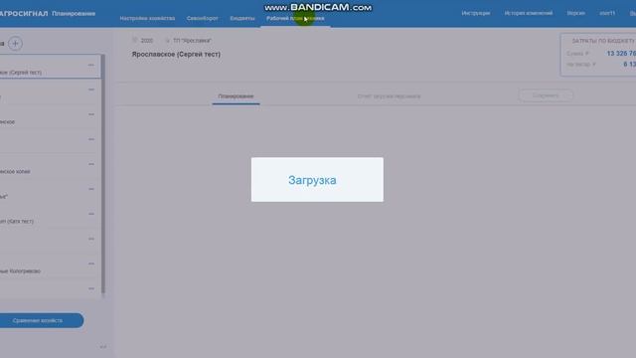Open the 2020 year selector
Viewport: 636px width, 358px height.
pyautogui.click(x=143, y=41)
